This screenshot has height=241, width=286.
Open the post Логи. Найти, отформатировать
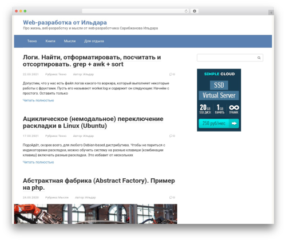click(x=92, y=61)
